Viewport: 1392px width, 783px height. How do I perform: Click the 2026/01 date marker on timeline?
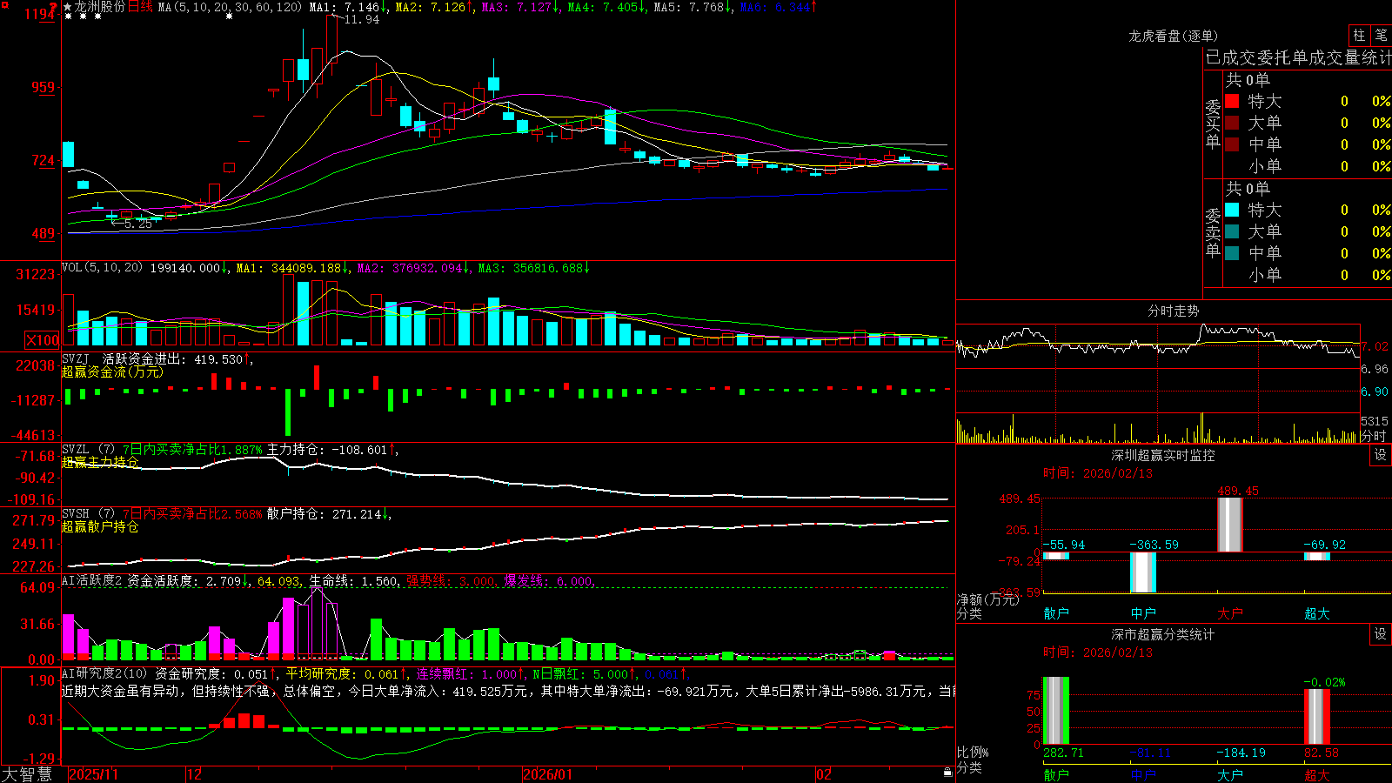(547, 774)
